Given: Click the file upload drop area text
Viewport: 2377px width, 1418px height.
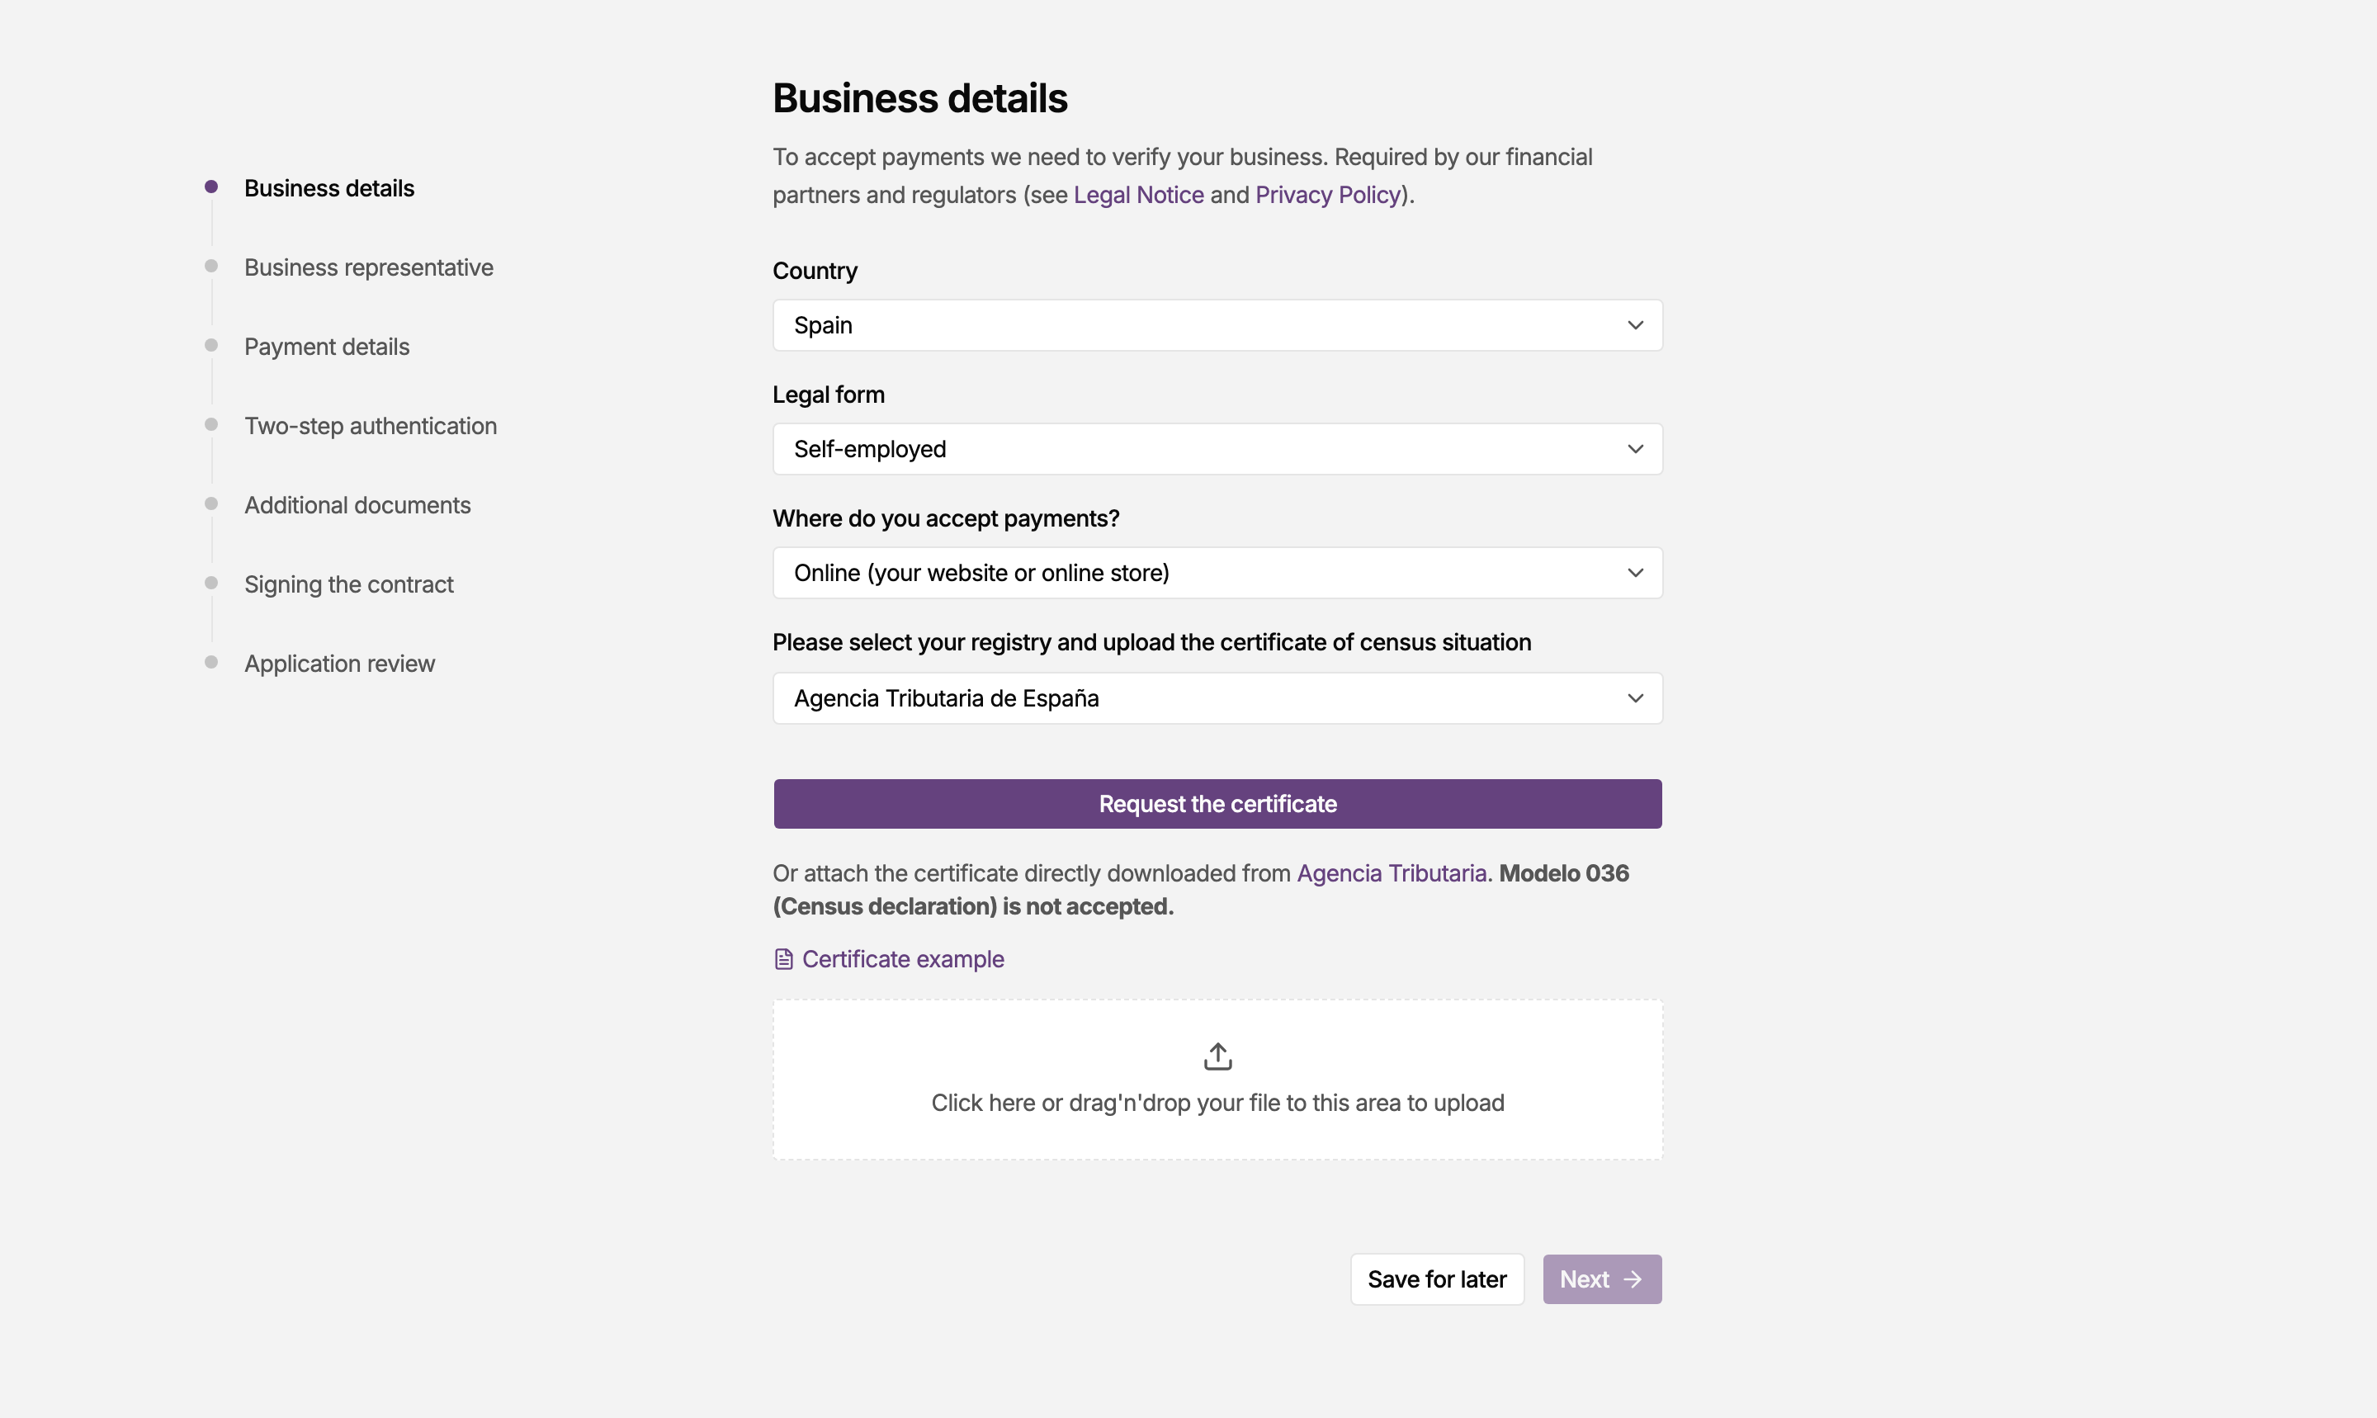Looking at the screenshot, I should point(1217,1103).
